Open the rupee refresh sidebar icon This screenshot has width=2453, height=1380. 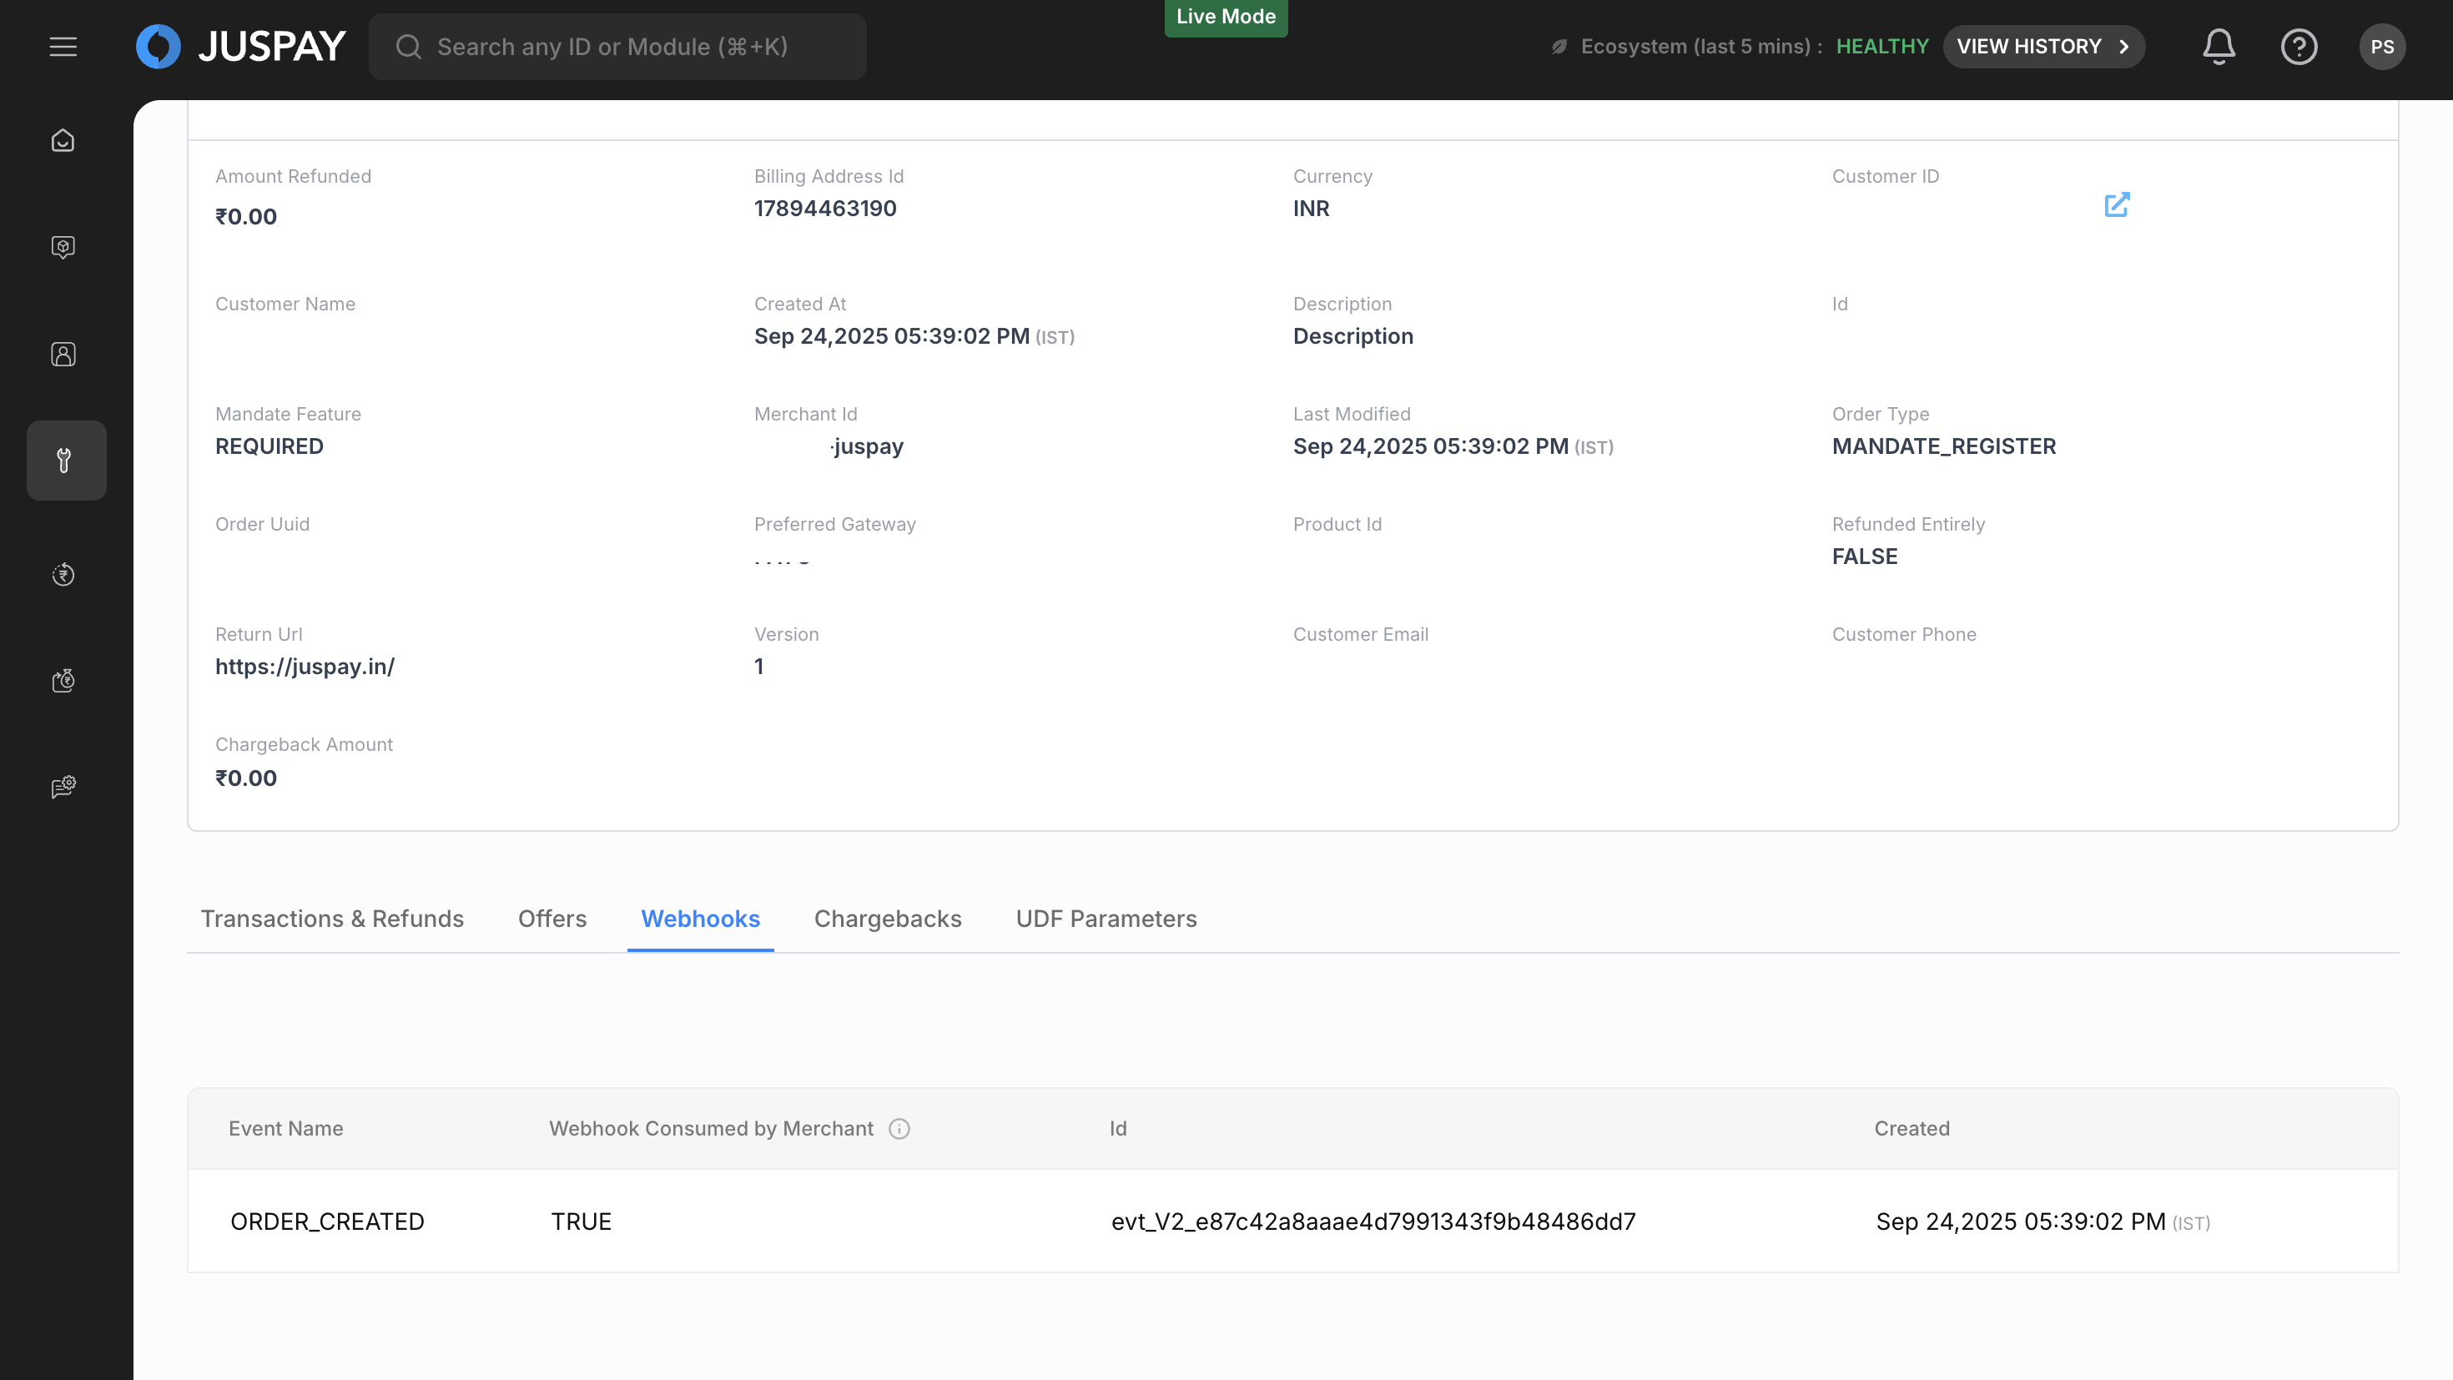click(x=63, y=574)
